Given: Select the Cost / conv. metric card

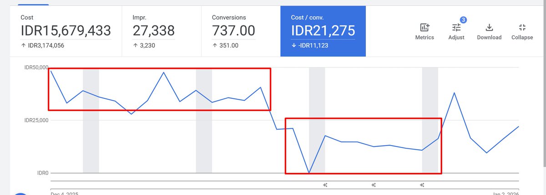Looking at the screenshot, I should pyautogui.click(x=323, y=31).
